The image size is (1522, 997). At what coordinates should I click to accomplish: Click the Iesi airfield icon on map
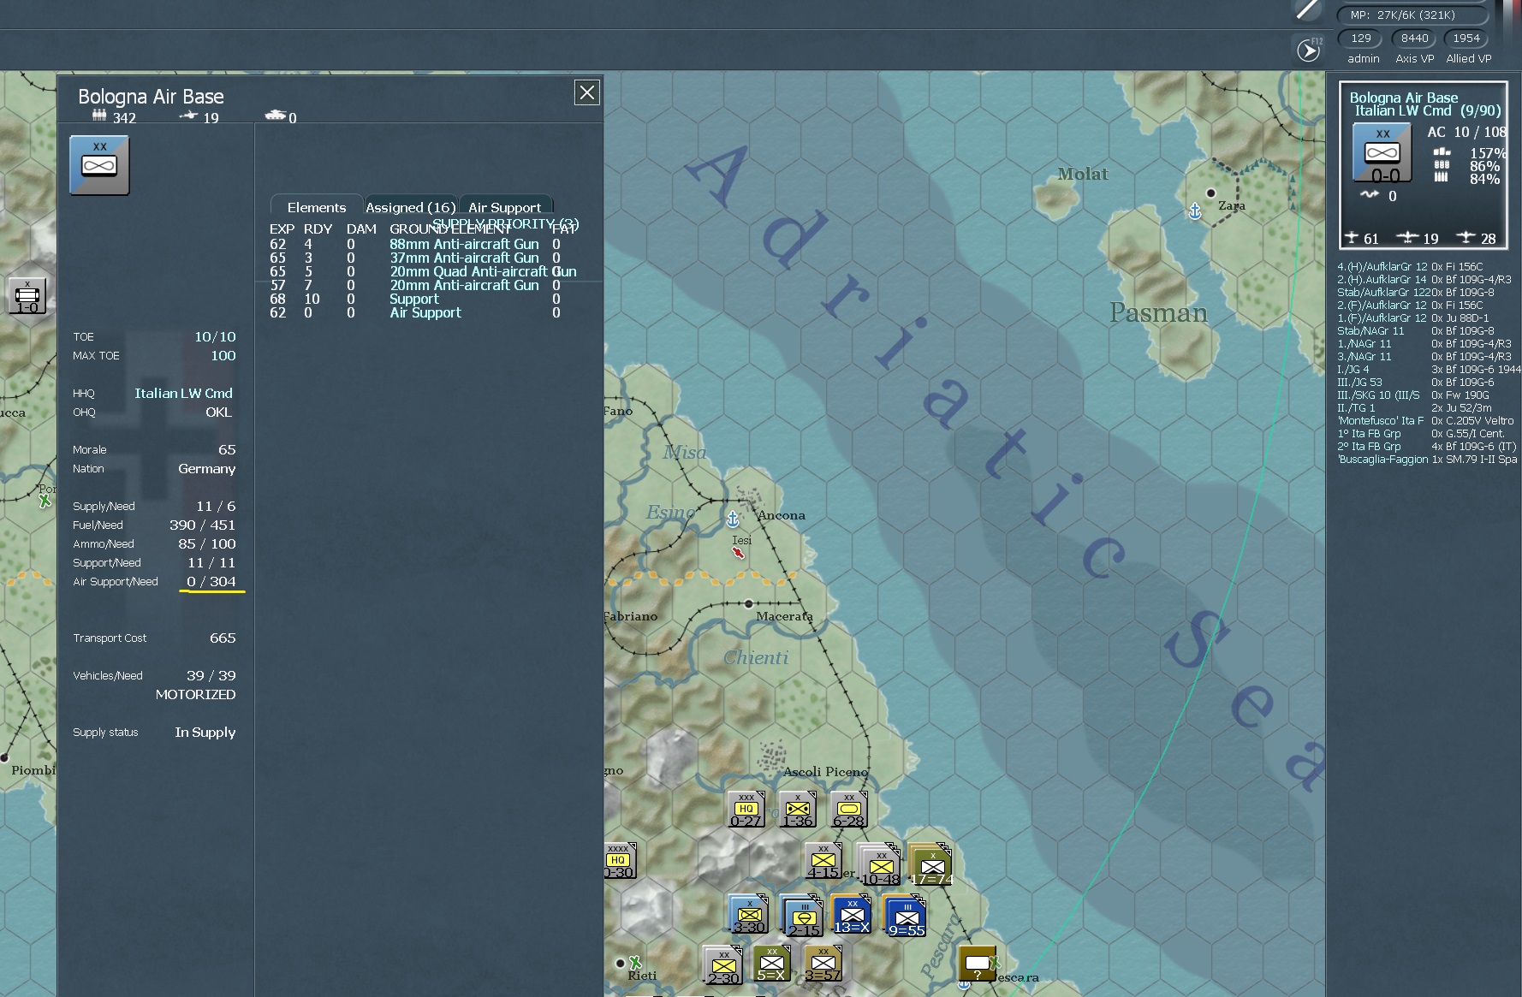(x=738, y=553)
